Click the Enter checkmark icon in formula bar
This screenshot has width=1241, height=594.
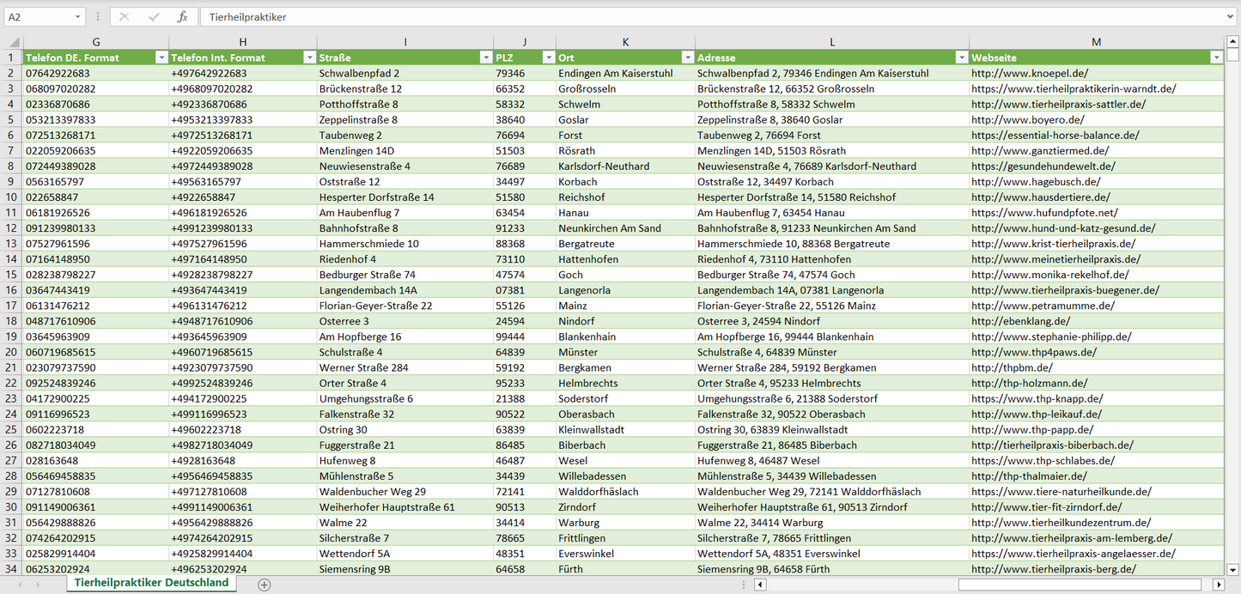154,17
